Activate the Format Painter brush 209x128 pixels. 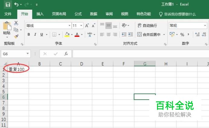[16, 37]
